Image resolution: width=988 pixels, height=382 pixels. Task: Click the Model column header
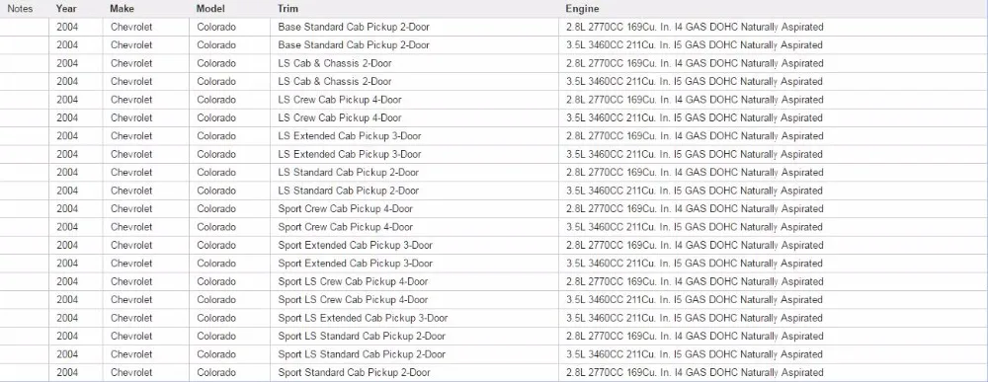click(210, 9)
